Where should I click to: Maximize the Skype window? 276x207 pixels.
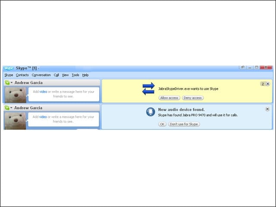pos(257,67)
